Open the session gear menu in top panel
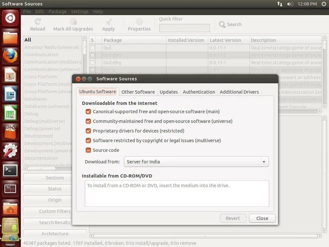329x247 pixels. (324, 4)
